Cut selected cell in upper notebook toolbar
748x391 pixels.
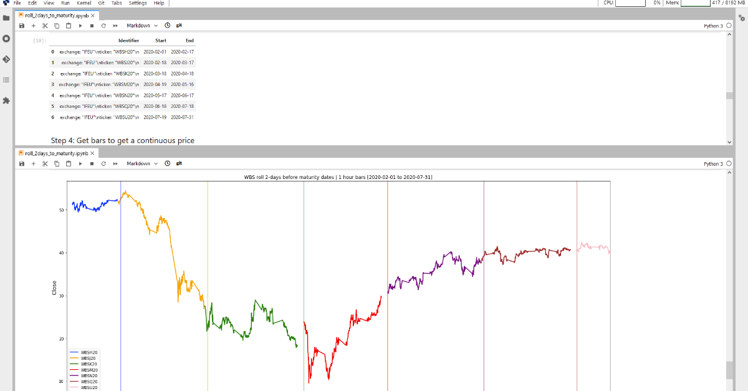[x=45, y=26]
